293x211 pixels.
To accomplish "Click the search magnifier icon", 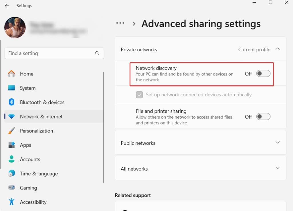I will [97, 53].
